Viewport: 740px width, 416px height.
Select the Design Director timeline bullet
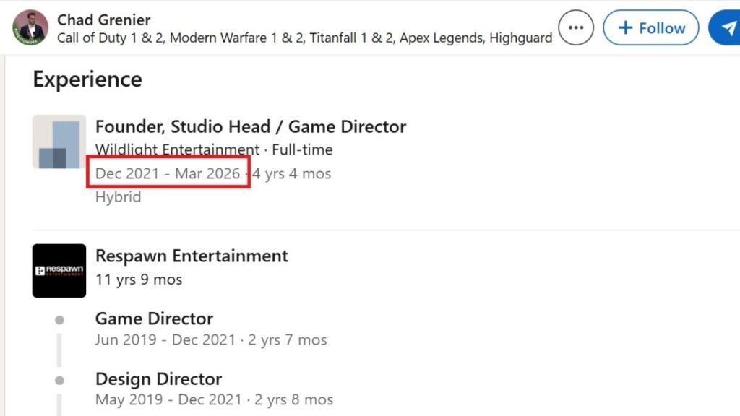point(59,380)
